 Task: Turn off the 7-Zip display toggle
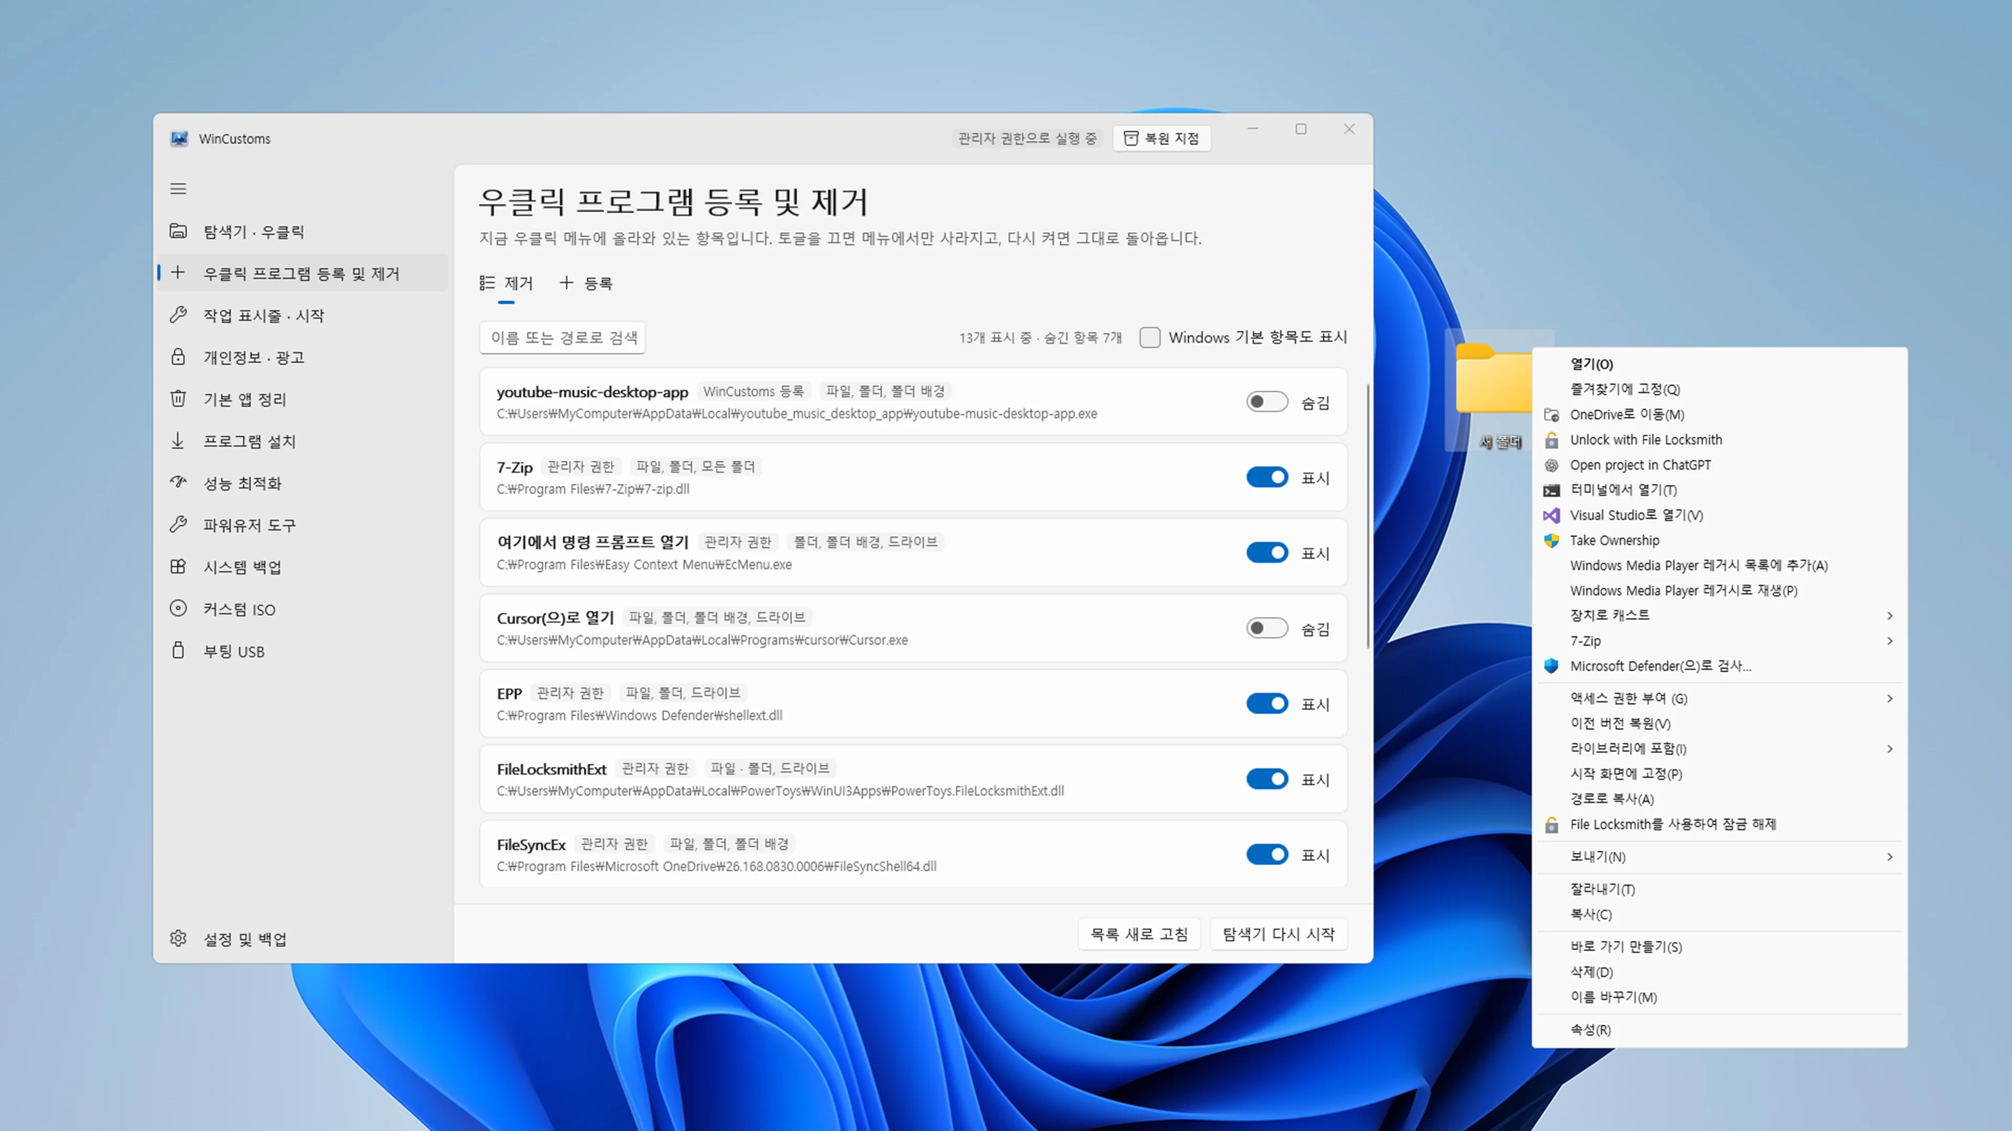click(1267, 477)
